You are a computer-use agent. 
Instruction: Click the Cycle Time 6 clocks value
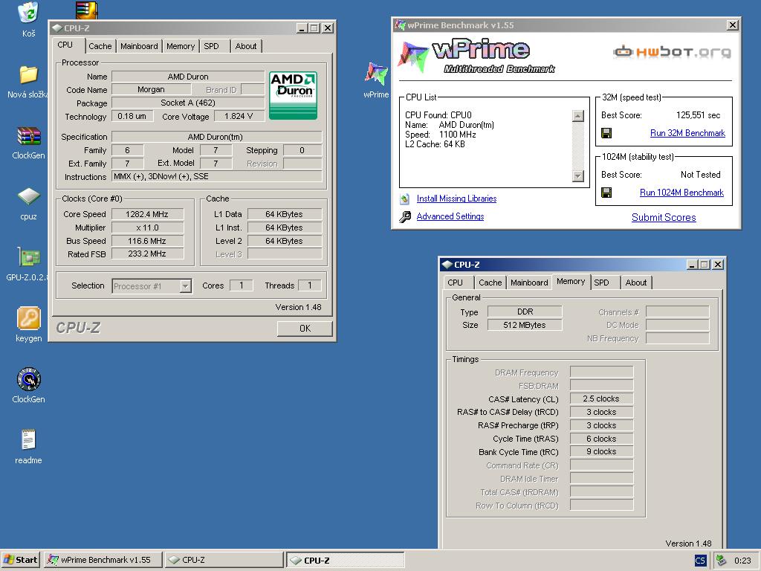click(x=601, y=439)
